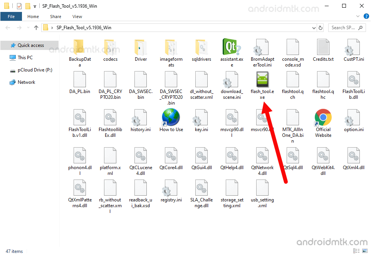Select the key.ini file icon
The width and height of the screenshot is (371, 256).
(200, 117)
